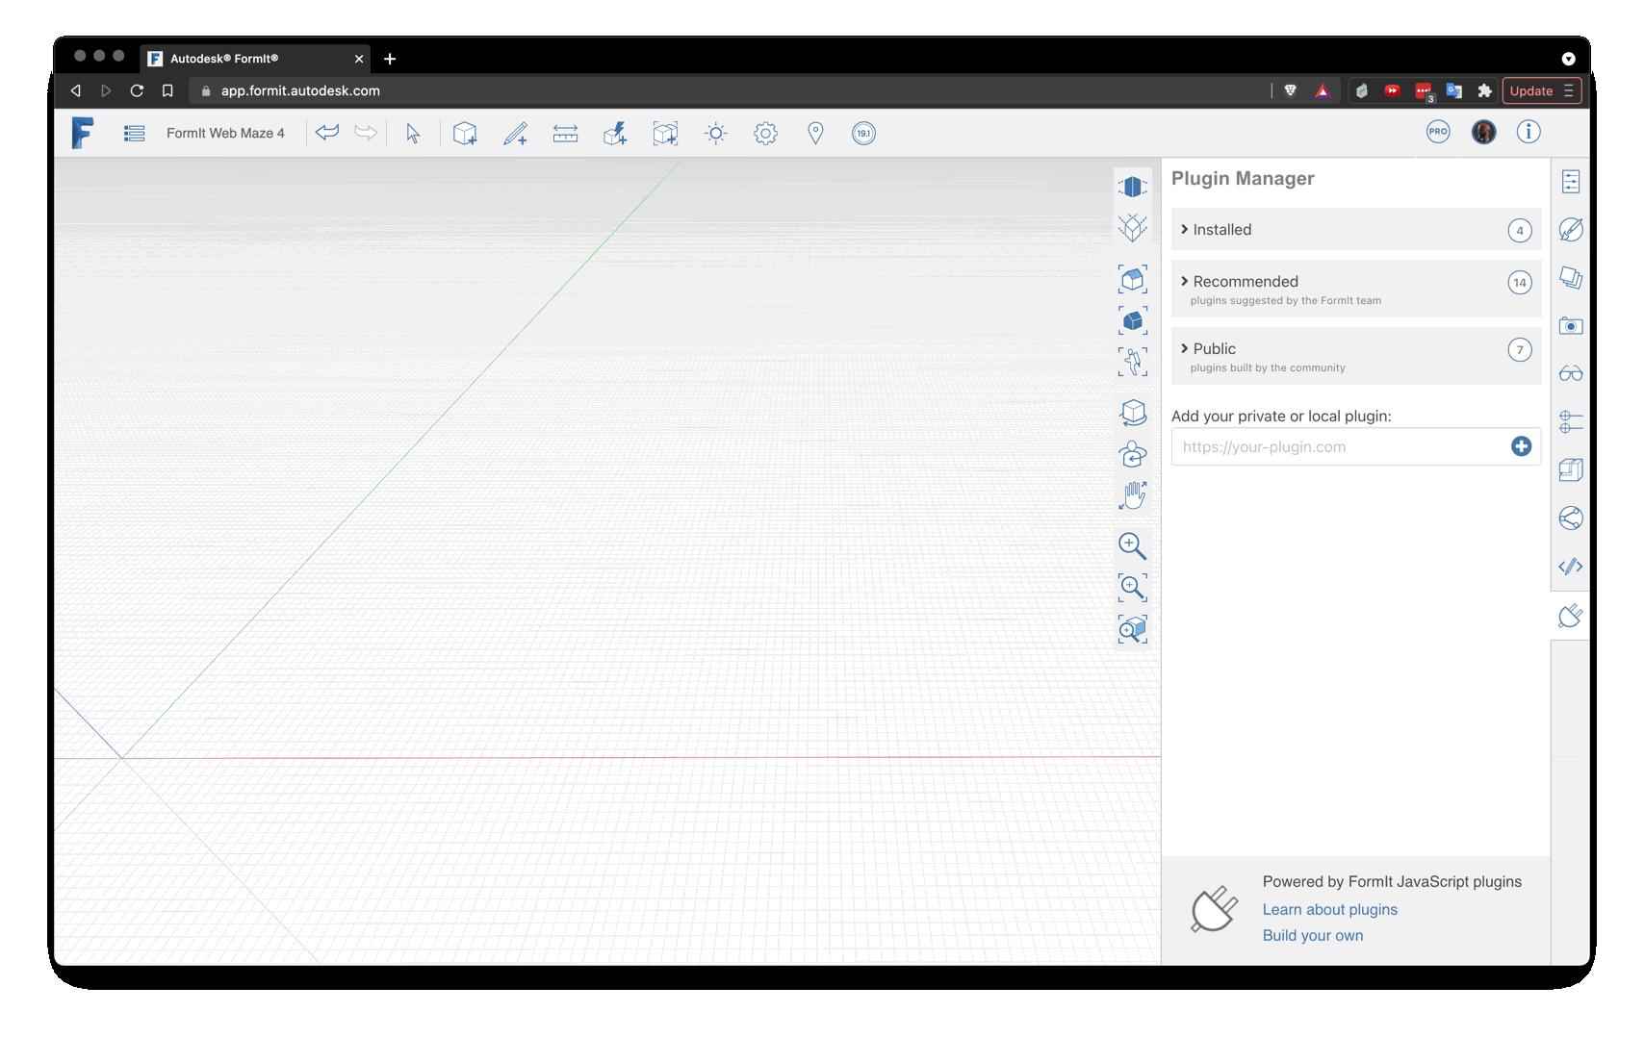Select the arrow Select tool
Image resolution: width=1644 pixels, height=1037 pixels.
[x=413, y=134]
